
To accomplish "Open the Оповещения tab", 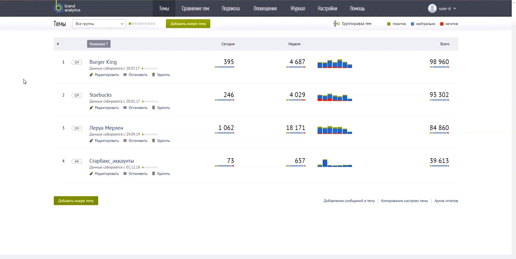I will coord(265,8).
